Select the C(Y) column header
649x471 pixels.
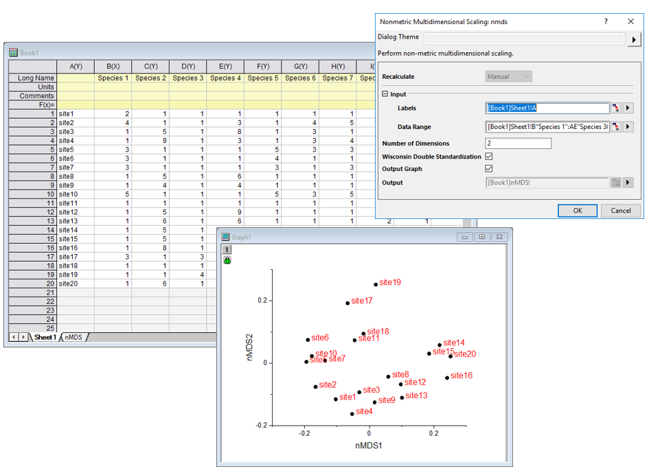(150, 67)
